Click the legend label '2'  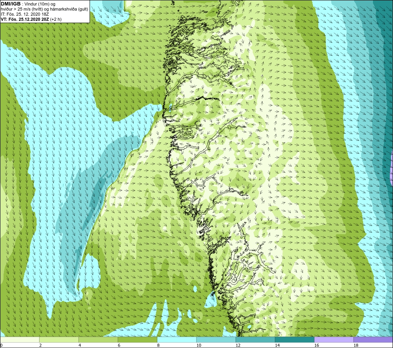[x=40, y=346]
